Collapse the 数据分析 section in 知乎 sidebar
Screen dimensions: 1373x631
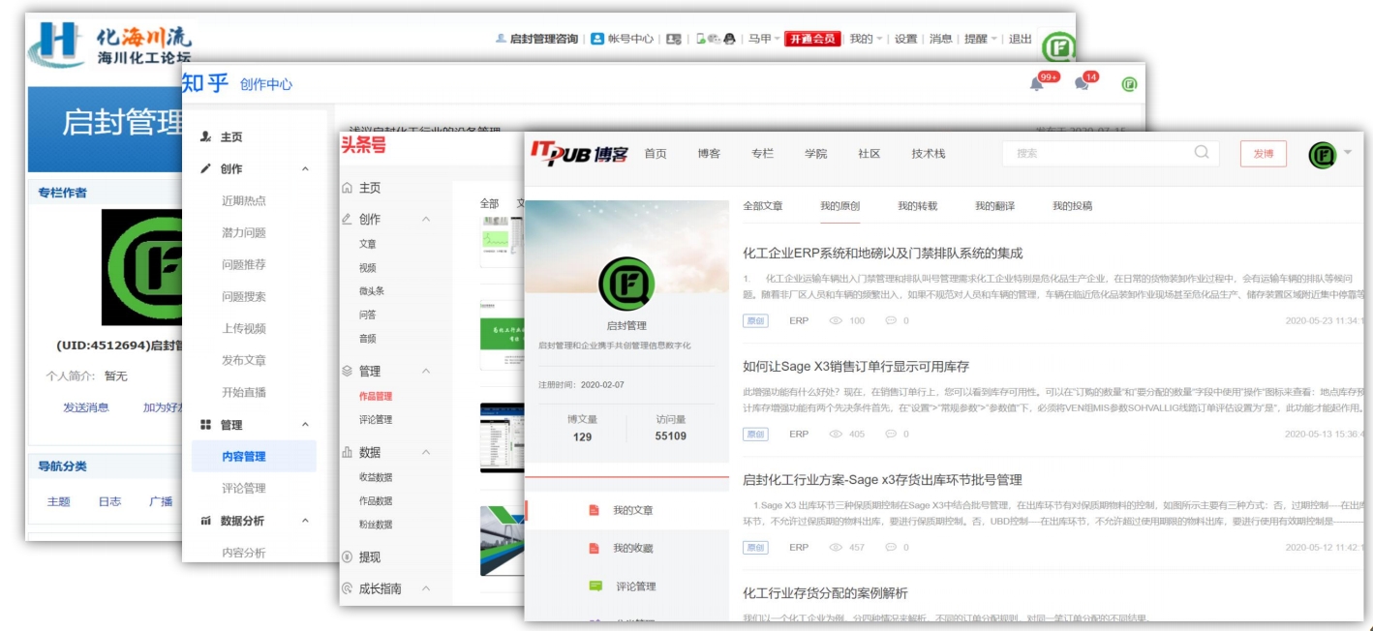[306, 521]
